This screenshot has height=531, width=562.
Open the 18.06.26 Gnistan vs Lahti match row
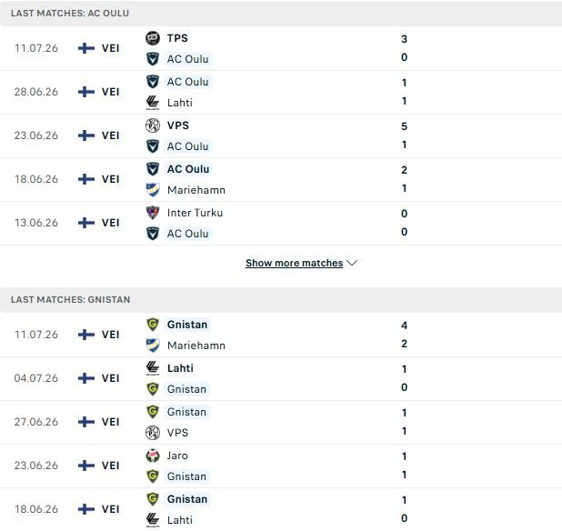point(281,509)
